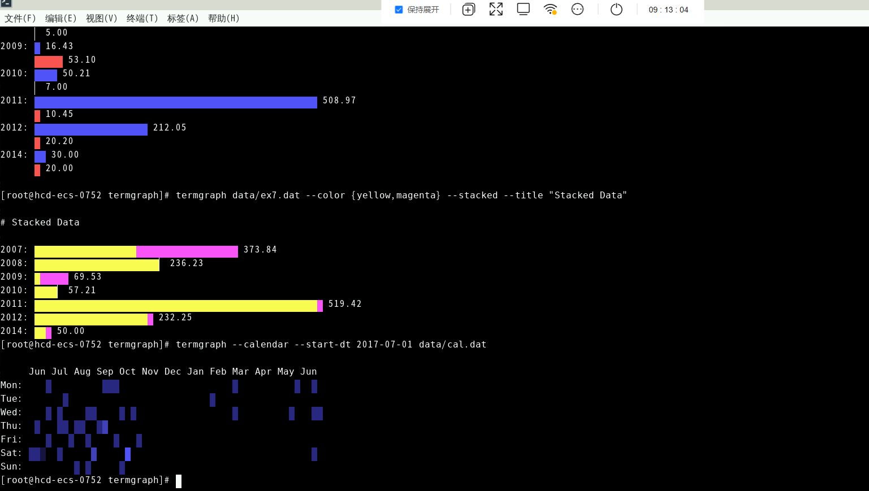Open the 编辑(E) menu
This screenshot has width=869, height=491.
[x=61, y=19]
